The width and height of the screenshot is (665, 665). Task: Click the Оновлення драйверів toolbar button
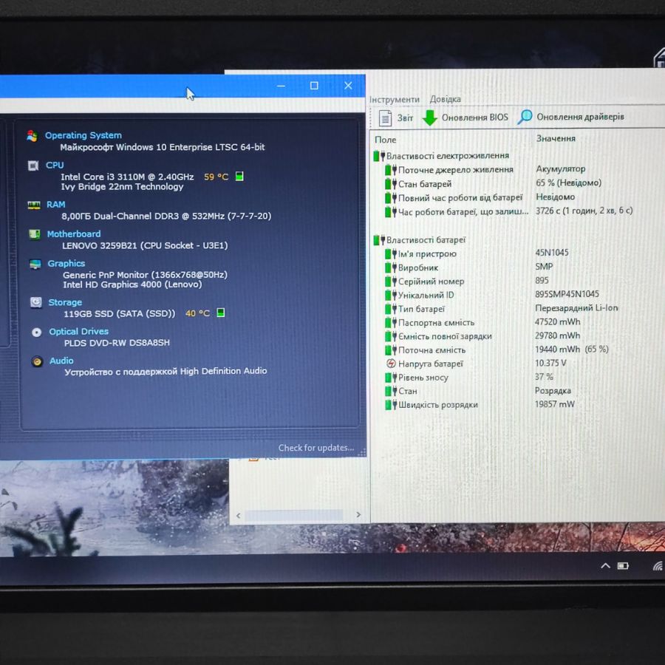tap(571, 117)
